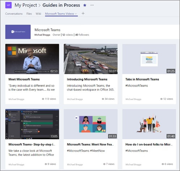Image resolution: width=180 pixels, height=171 pixels.
Task: Play the on-board folks video thumbnail
Action: pyautogui.click(x=149, y=124)
